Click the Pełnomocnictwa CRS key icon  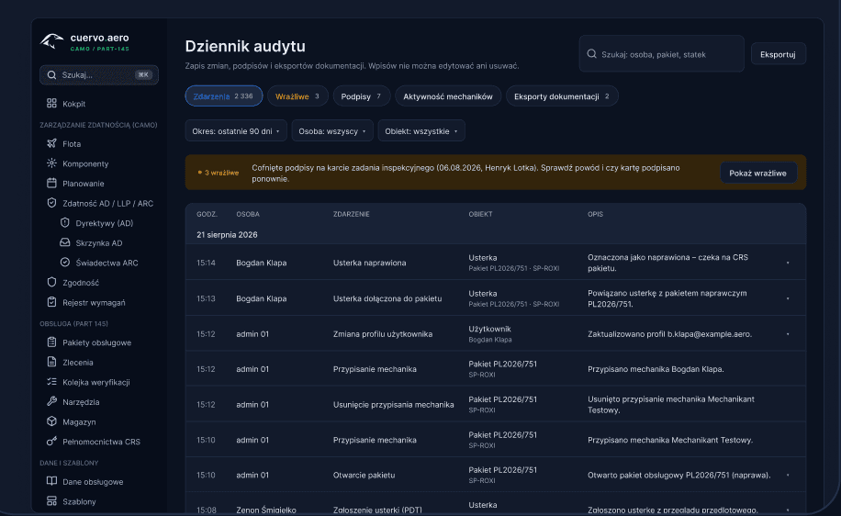pos(51,442)
